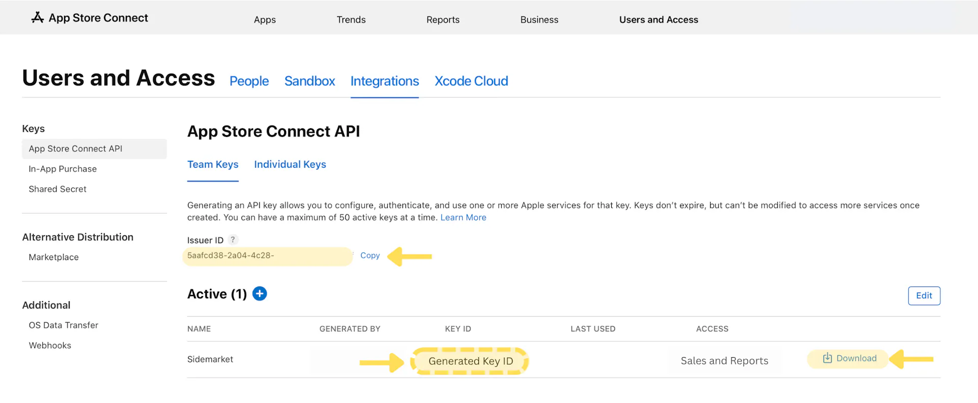Go to the Sandbox tab
978x403 pixels.
[x=309, y=81]
